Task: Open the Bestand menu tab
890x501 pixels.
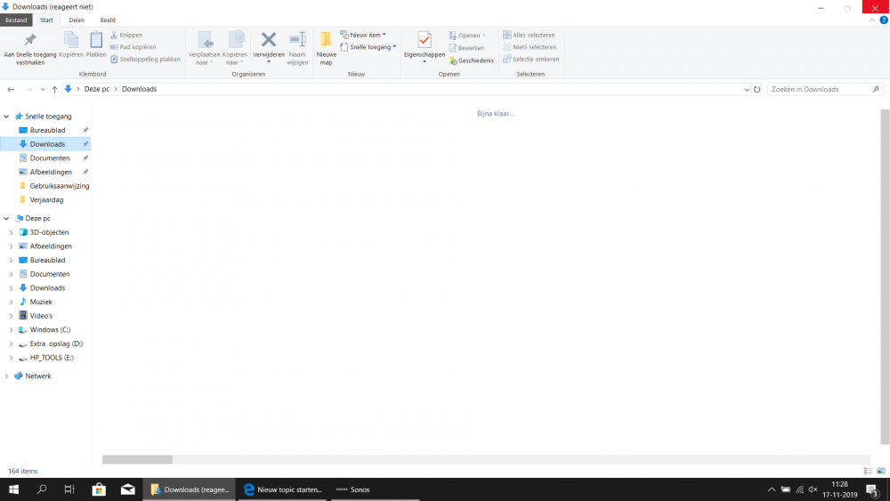Action: (16, 20)
